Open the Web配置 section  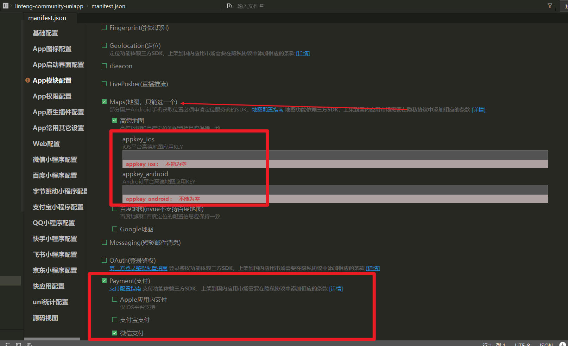point(46,144)
